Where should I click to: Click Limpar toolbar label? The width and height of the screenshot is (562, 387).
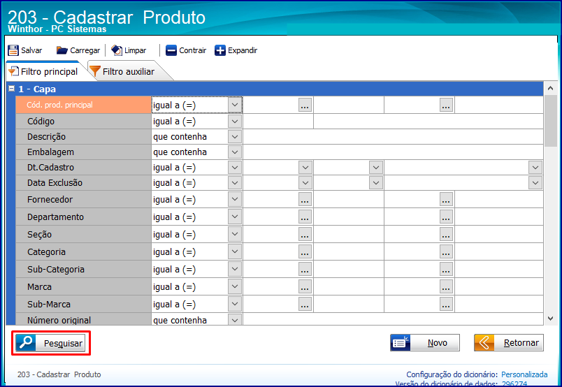tap(135, 50)
